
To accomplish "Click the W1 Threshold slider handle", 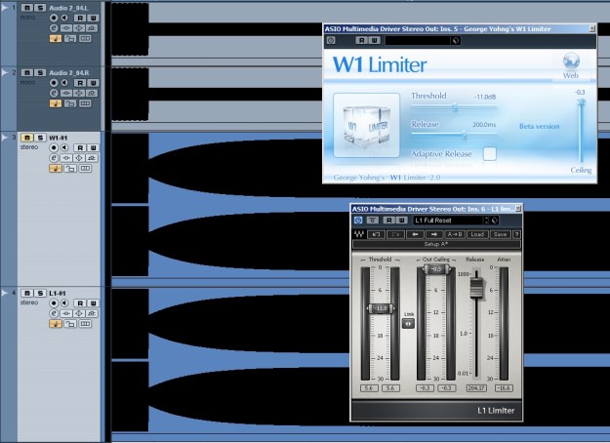I will (x=455, y=107).
